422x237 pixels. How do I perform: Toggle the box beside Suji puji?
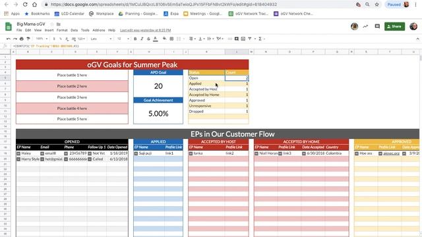[x=136, y=153]
